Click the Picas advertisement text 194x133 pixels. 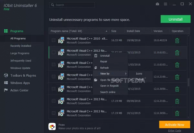(x=80, y=127)
